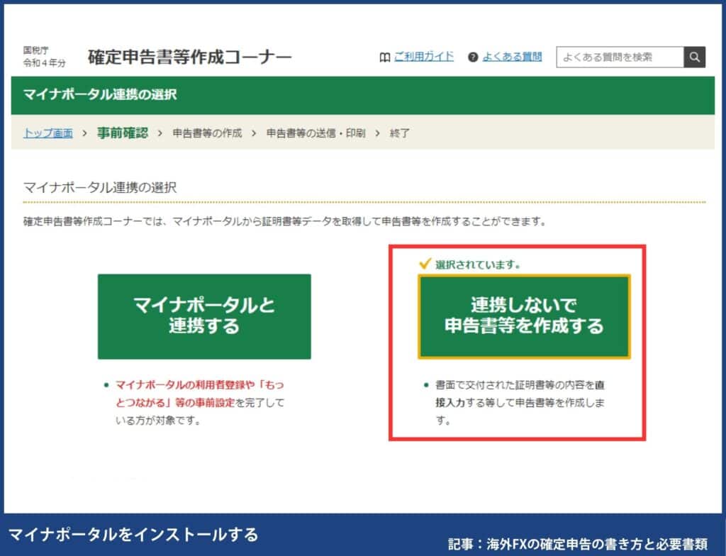Choose マイナポータルと連携する button
726x556 pixels.
tap(204, 316)
